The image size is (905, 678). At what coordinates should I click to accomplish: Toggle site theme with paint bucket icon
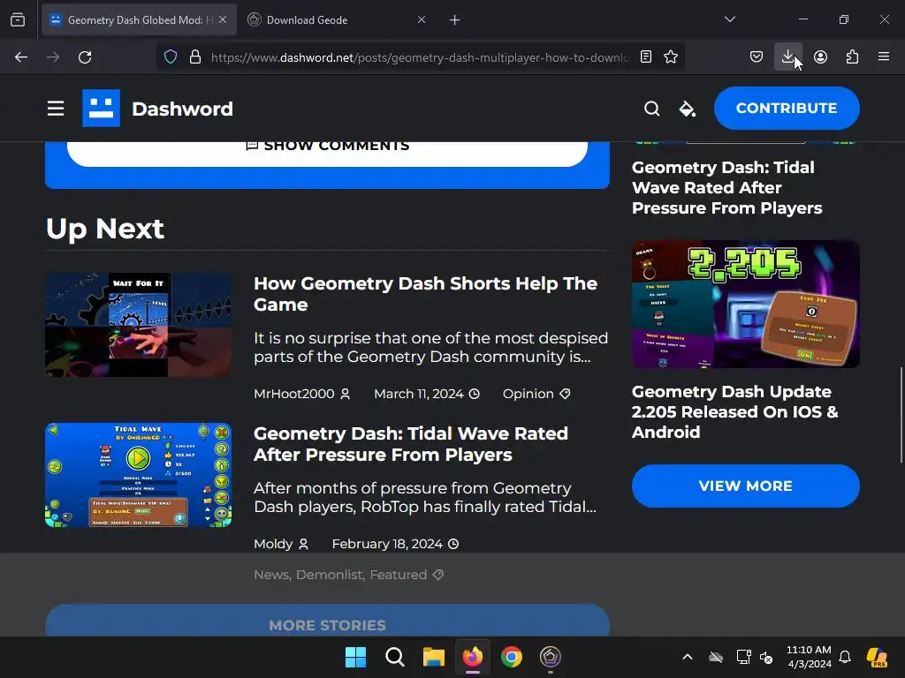point(687,109)
